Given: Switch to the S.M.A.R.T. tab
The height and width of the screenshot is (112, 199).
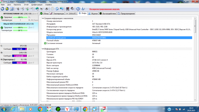Looking at the screenshot, I should [x=71, y=14].
